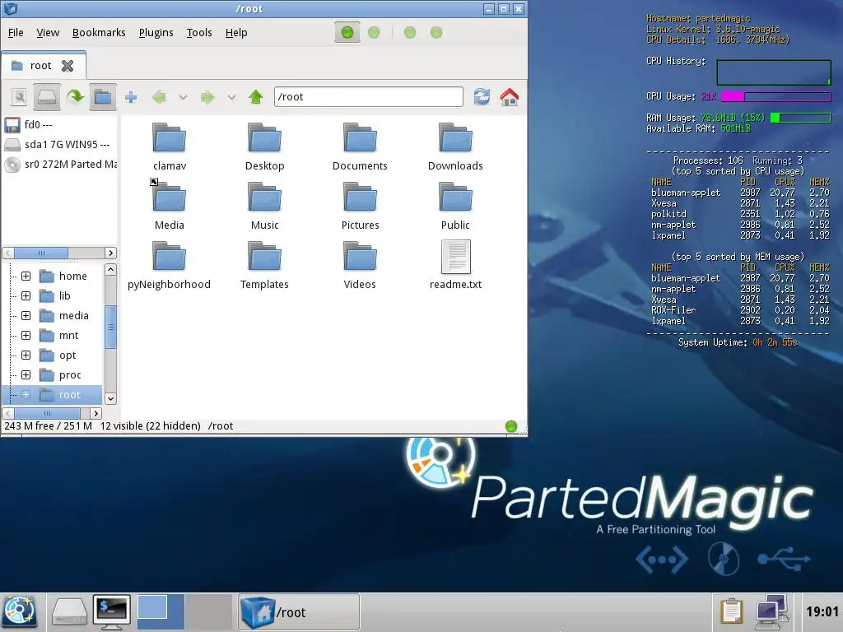Open the Parted Magic start menu icon
The height and width of the screenshot is (632, 843).
point(20,611)
